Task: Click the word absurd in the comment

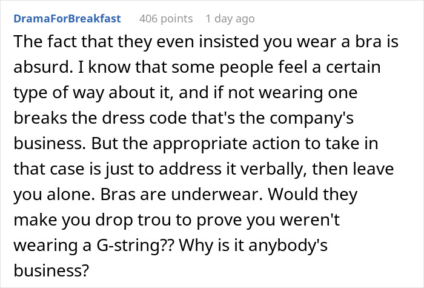Action: tap(43, 67)
